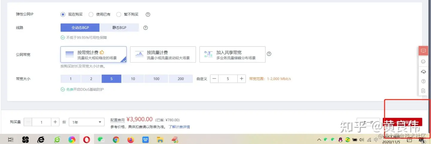
Task: Decrease custom bandwidth with minus button
Action: click(x=214, y=79)
